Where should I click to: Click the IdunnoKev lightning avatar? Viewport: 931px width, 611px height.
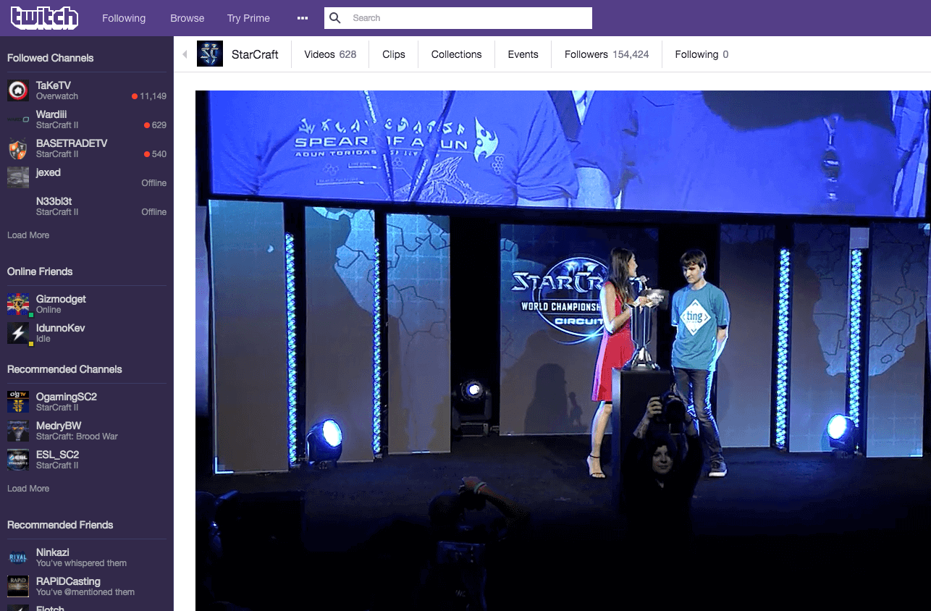[18, 333]
